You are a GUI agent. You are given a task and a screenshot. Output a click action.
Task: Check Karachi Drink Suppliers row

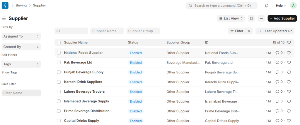(59, 82)
